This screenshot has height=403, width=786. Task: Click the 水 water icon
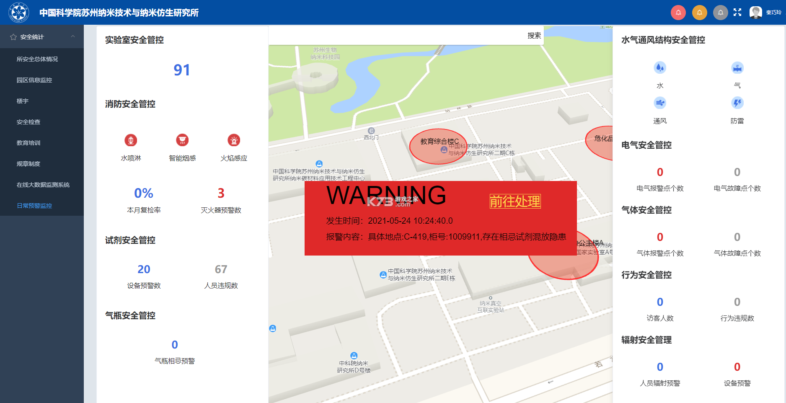[x=660, y=67]
